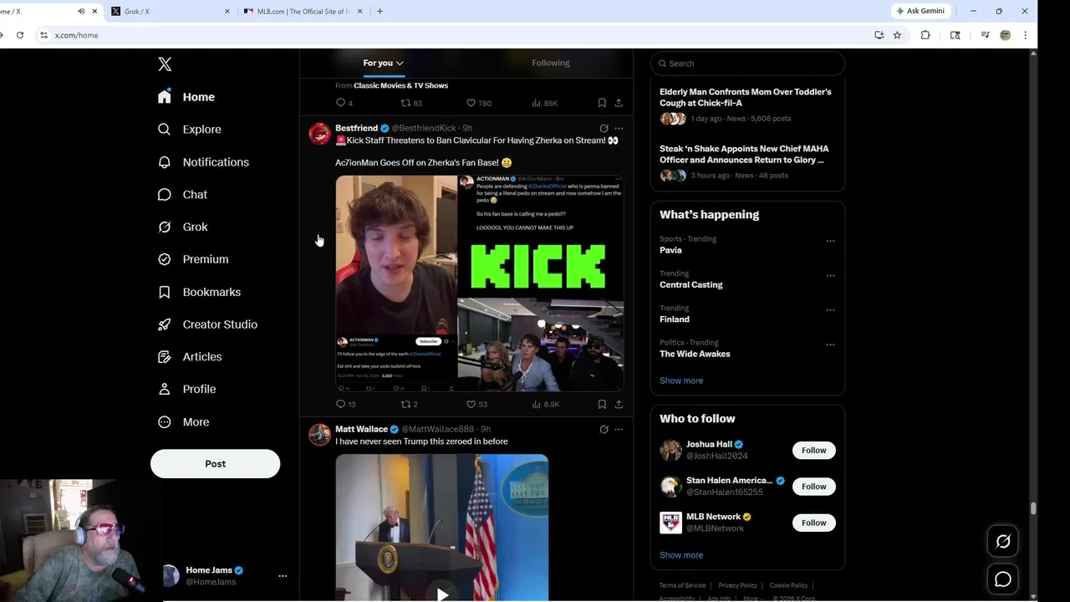The width and height of the screenshot is (1070, 602).
Task: Open floating chat messages button
Action: [x=1003, y=579]
